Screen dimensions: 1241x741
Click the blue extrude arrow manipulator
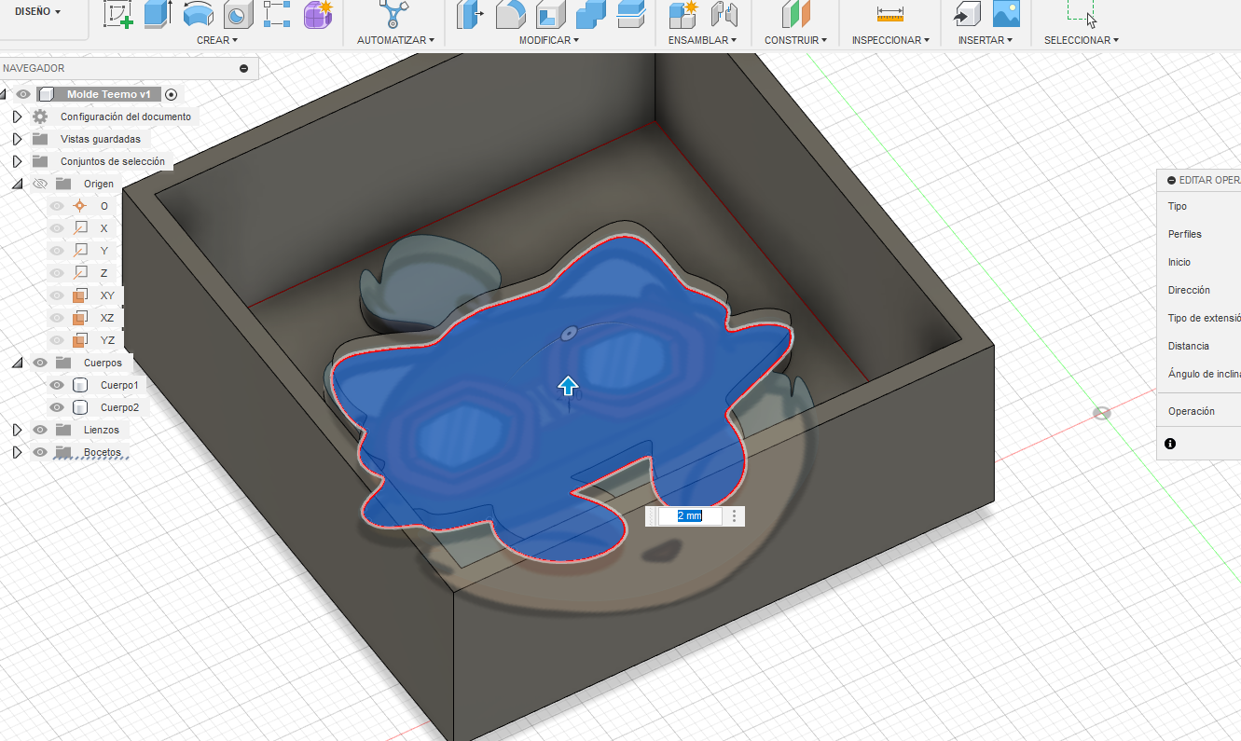pyautogui.click(x=568, y=386)
